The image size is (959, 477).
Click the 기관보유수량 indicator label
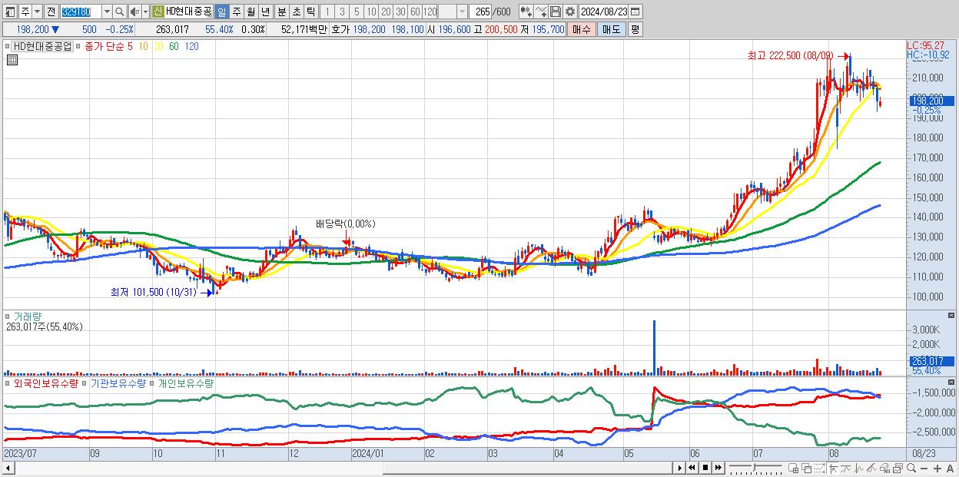click(x=118, y=383)
